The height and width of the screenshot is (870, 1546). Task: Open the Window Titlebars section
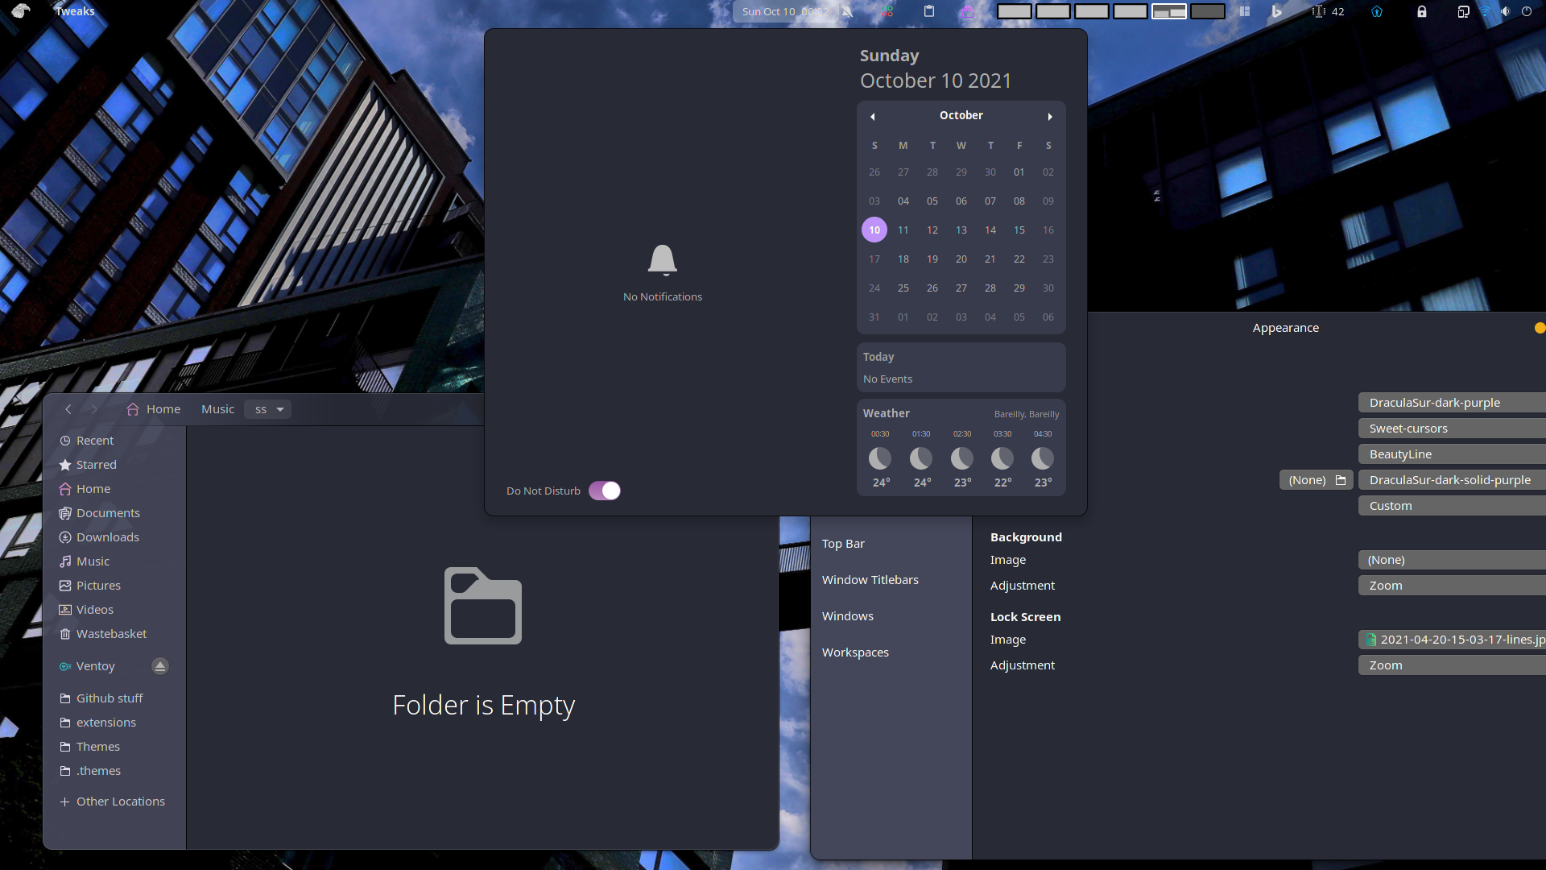coord(870,580)
